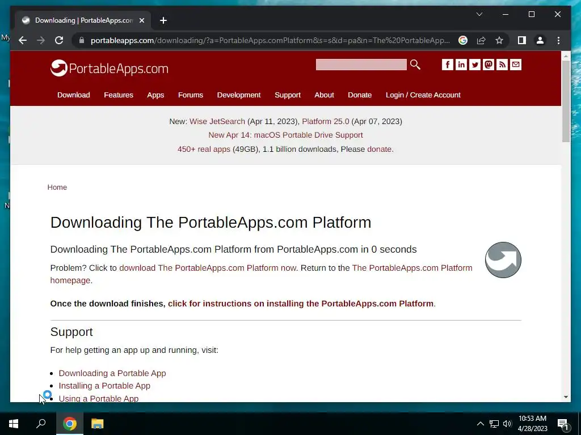Open the Support menu item
The width and height of the screenshot is (581, 435).
(x=288, y=95)
